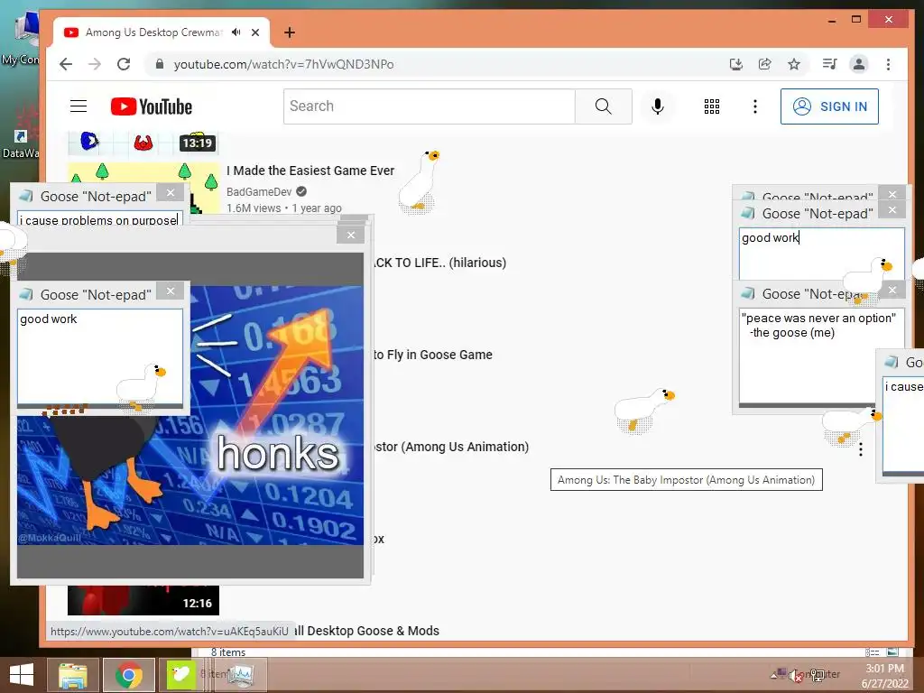
Task: Open the green goose app in taskbar
Action: point(180,675)
